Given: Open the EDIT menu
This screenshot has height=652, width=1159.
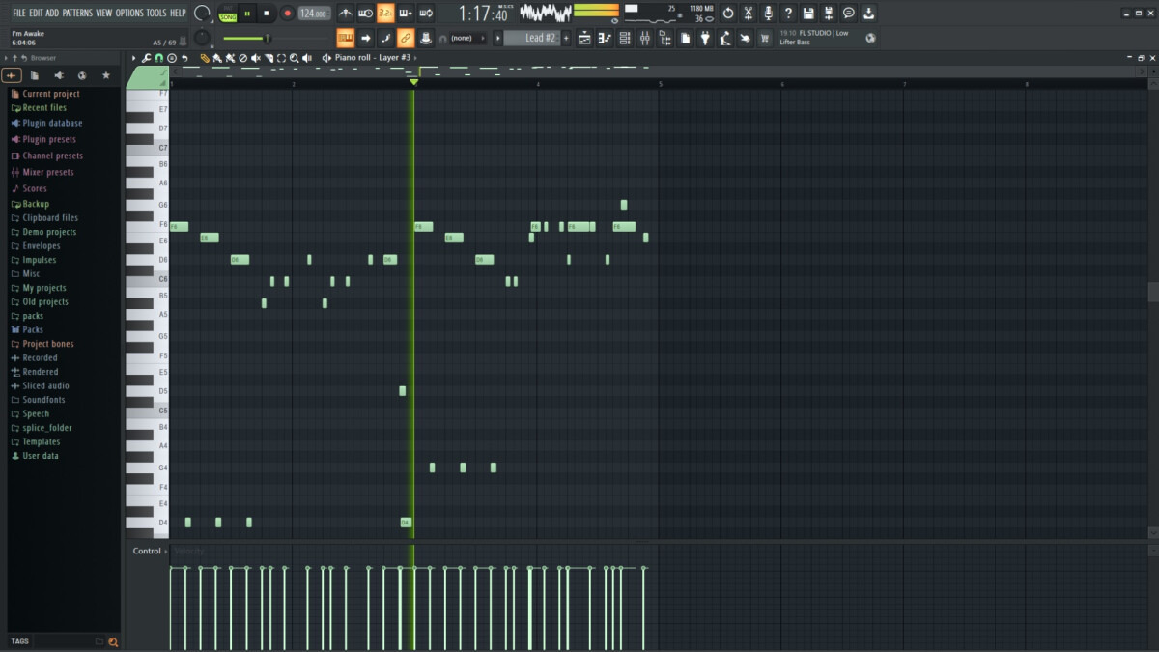Looking at the screenshot, I should pyautogui.click(x=36, y=13).
